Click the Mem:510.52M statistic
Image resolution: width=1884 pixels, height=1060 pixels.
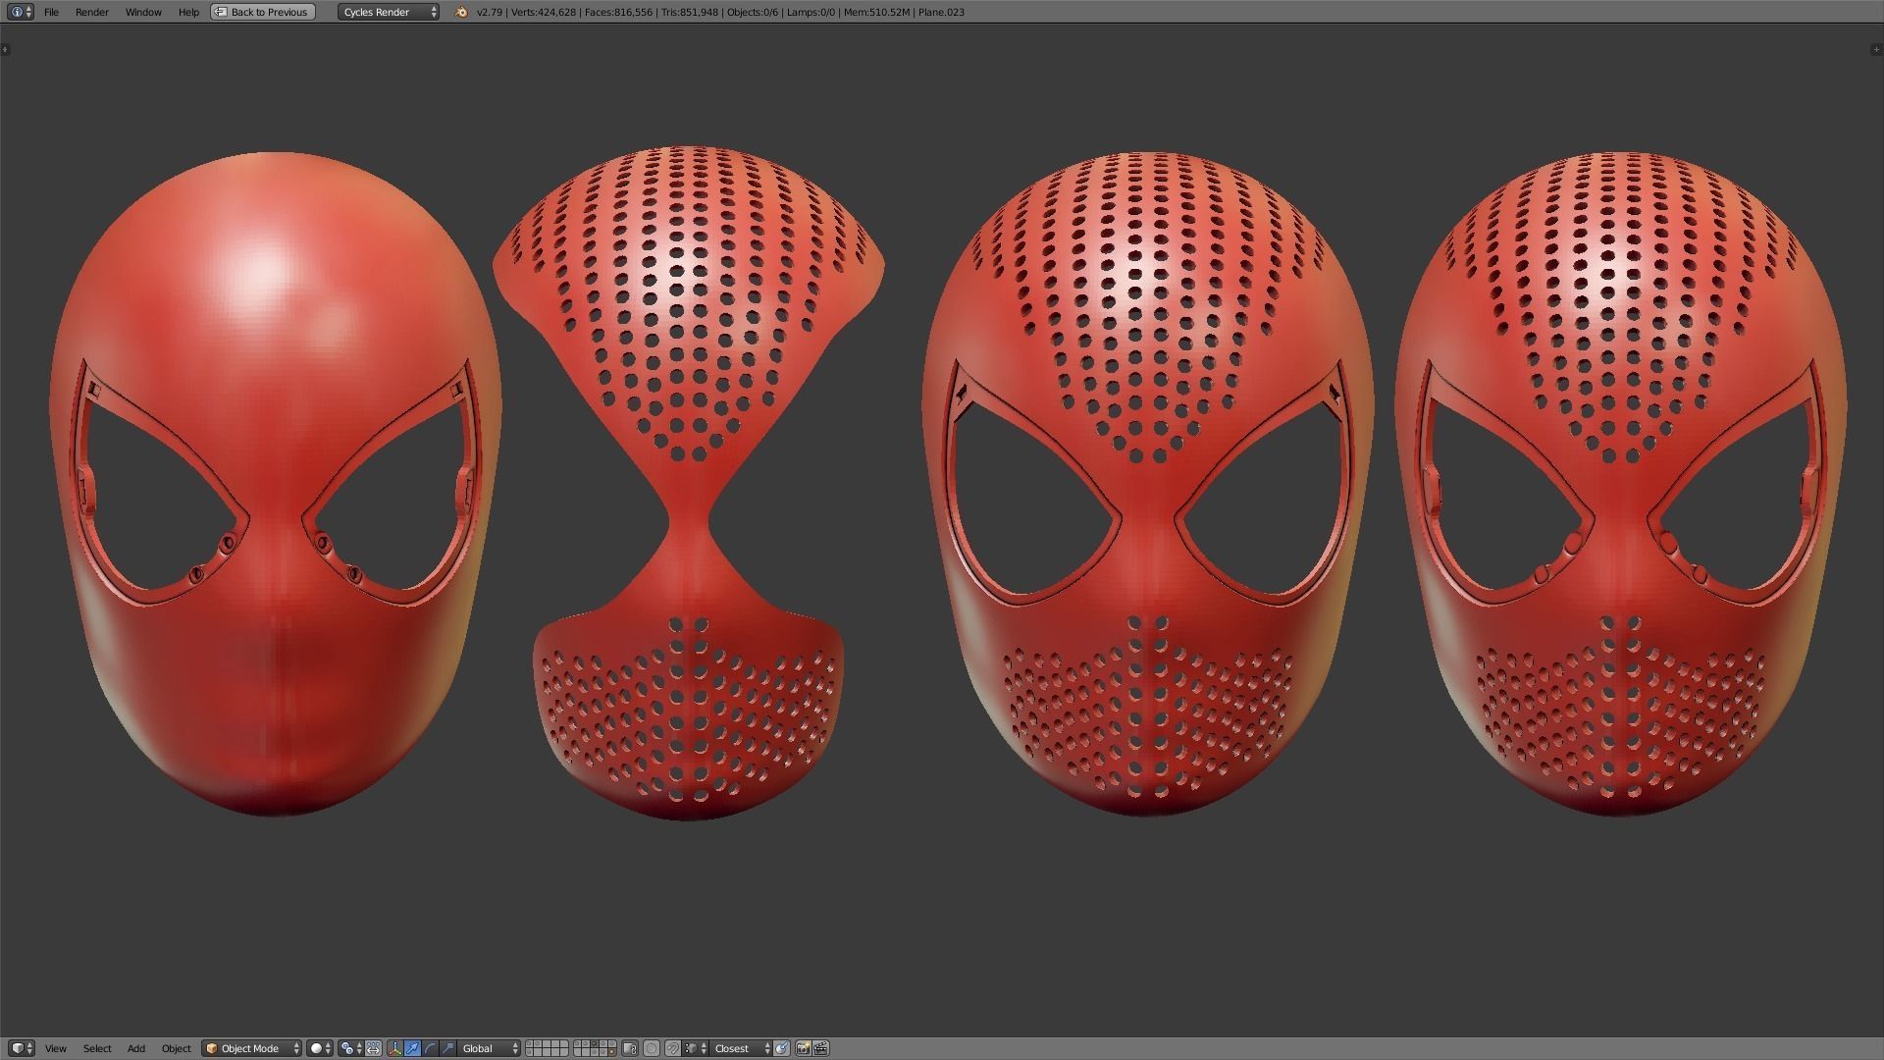point(876,12)
